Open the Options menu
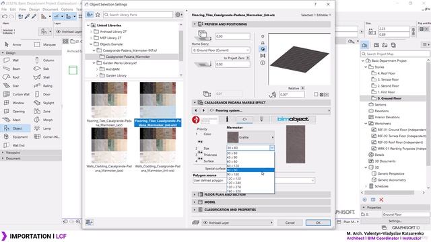This screenshot has width=431, height=242. pyautogui.click(x=67, y=9)
